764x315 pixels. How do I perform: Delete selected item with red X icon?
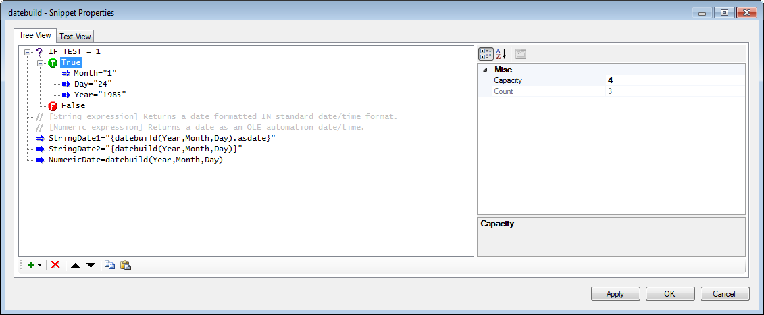(55, 265)
